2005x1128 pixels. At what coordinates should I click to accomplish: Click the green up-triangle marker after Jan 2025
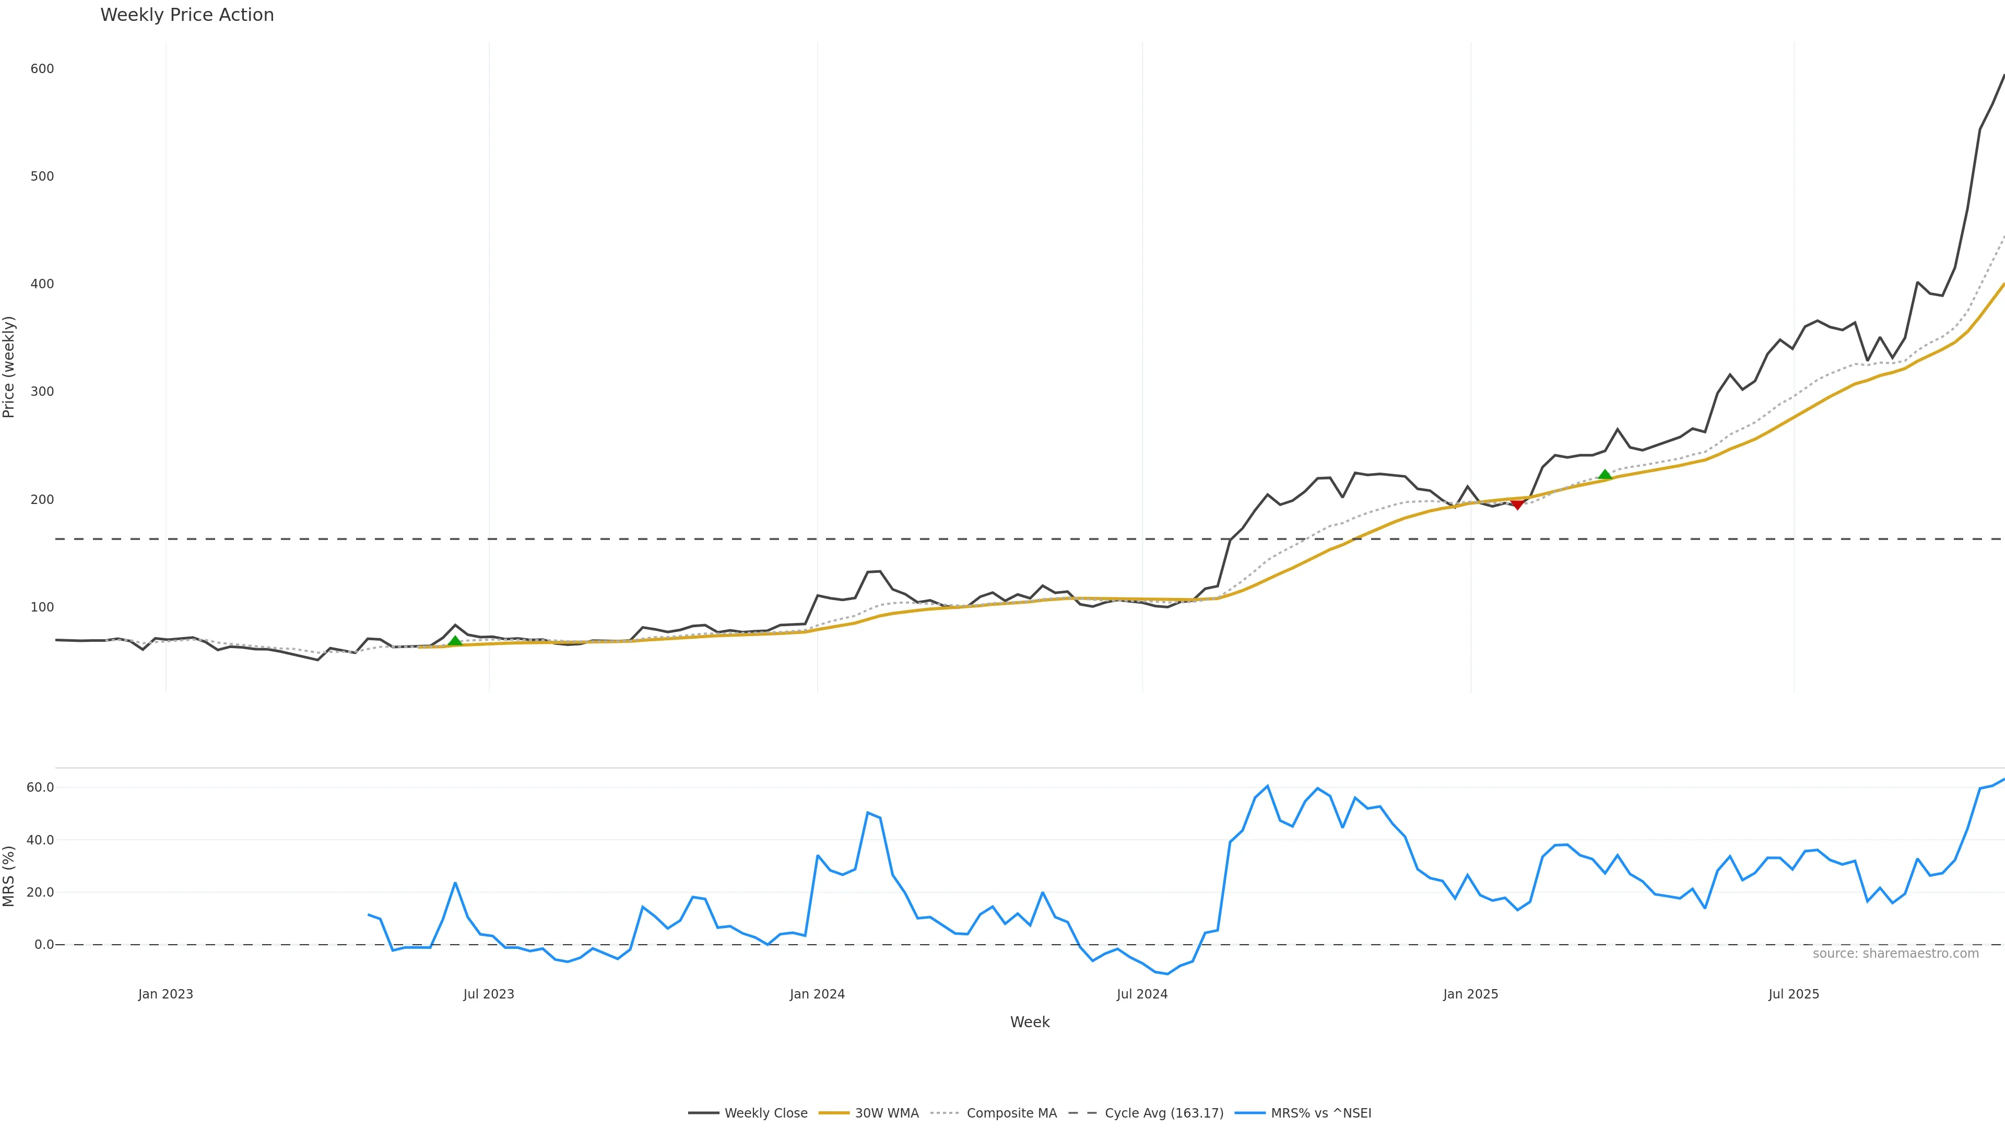pyautogui.click(x=1604, y=474)
